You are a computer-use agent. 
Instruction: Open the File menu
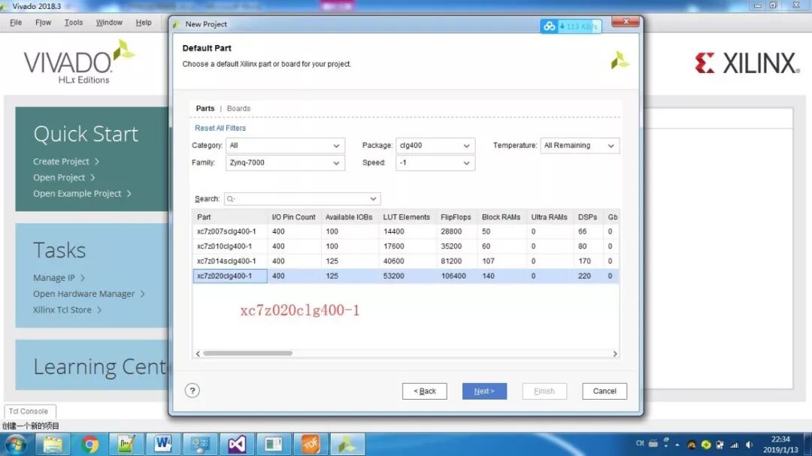pyautogui.click(x=16, y=23)
